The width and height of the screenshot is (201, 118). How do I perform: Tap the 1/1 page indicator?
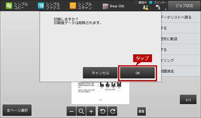pyautogui.click(x=188, y=99)
